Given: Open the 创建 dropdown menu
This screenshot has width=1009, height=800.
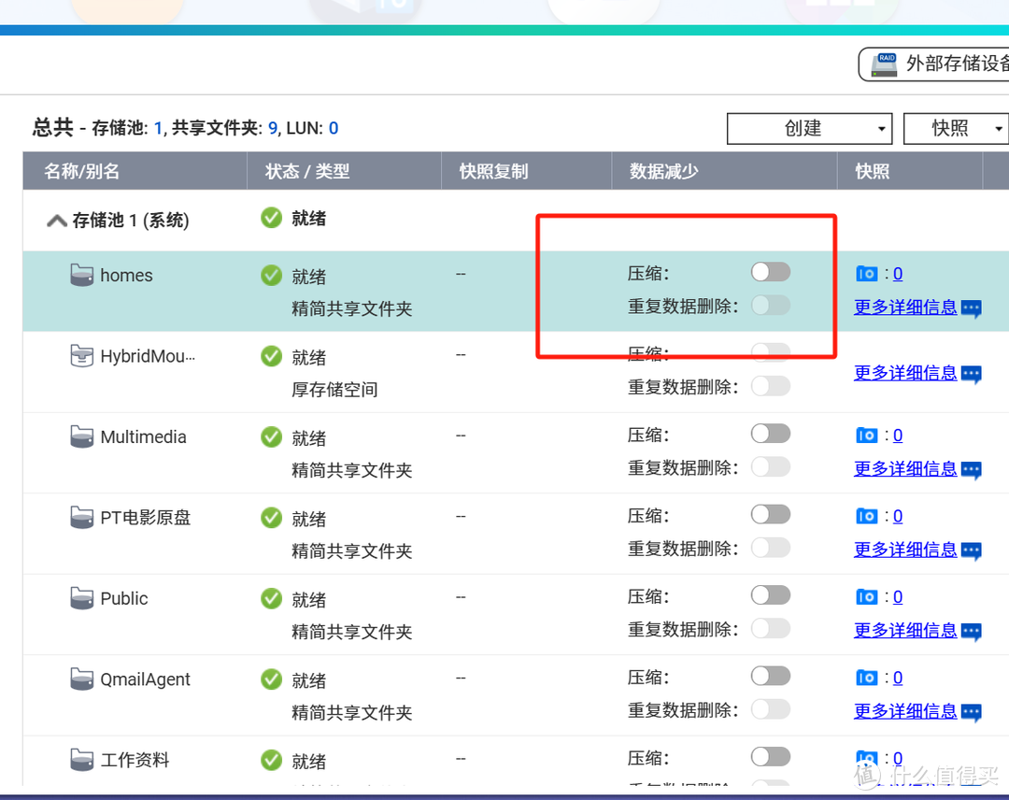Looking at the screenshot, I should [x=809, y=128].
